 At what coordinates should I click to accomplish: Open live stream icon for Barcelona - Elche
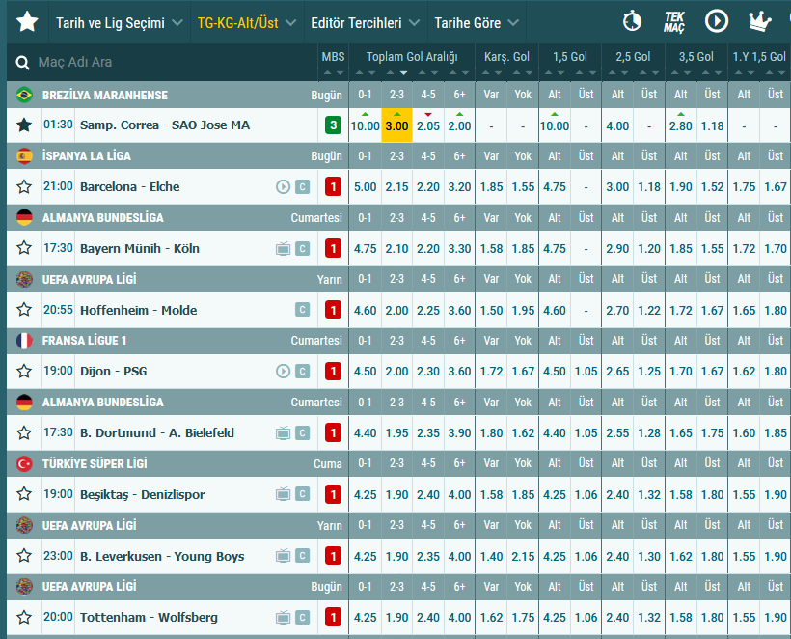(x=283, y=187)
